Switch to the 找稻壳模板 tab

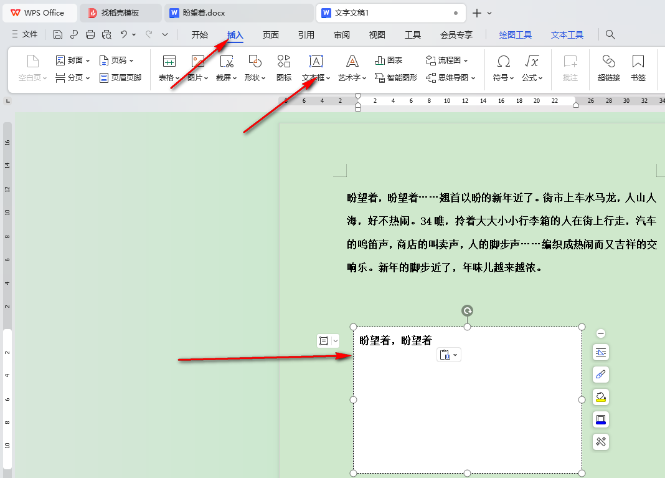click(120, 13)
